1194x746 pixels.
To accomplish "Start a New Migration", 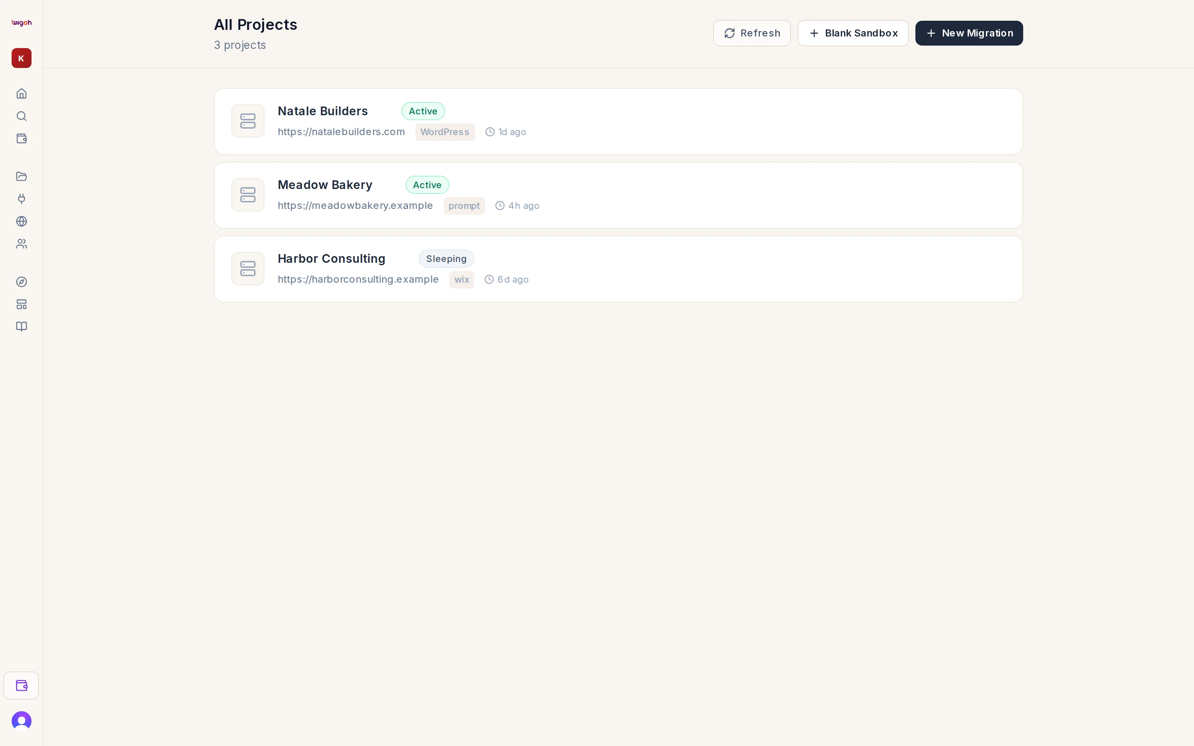I will coord(968,33).
